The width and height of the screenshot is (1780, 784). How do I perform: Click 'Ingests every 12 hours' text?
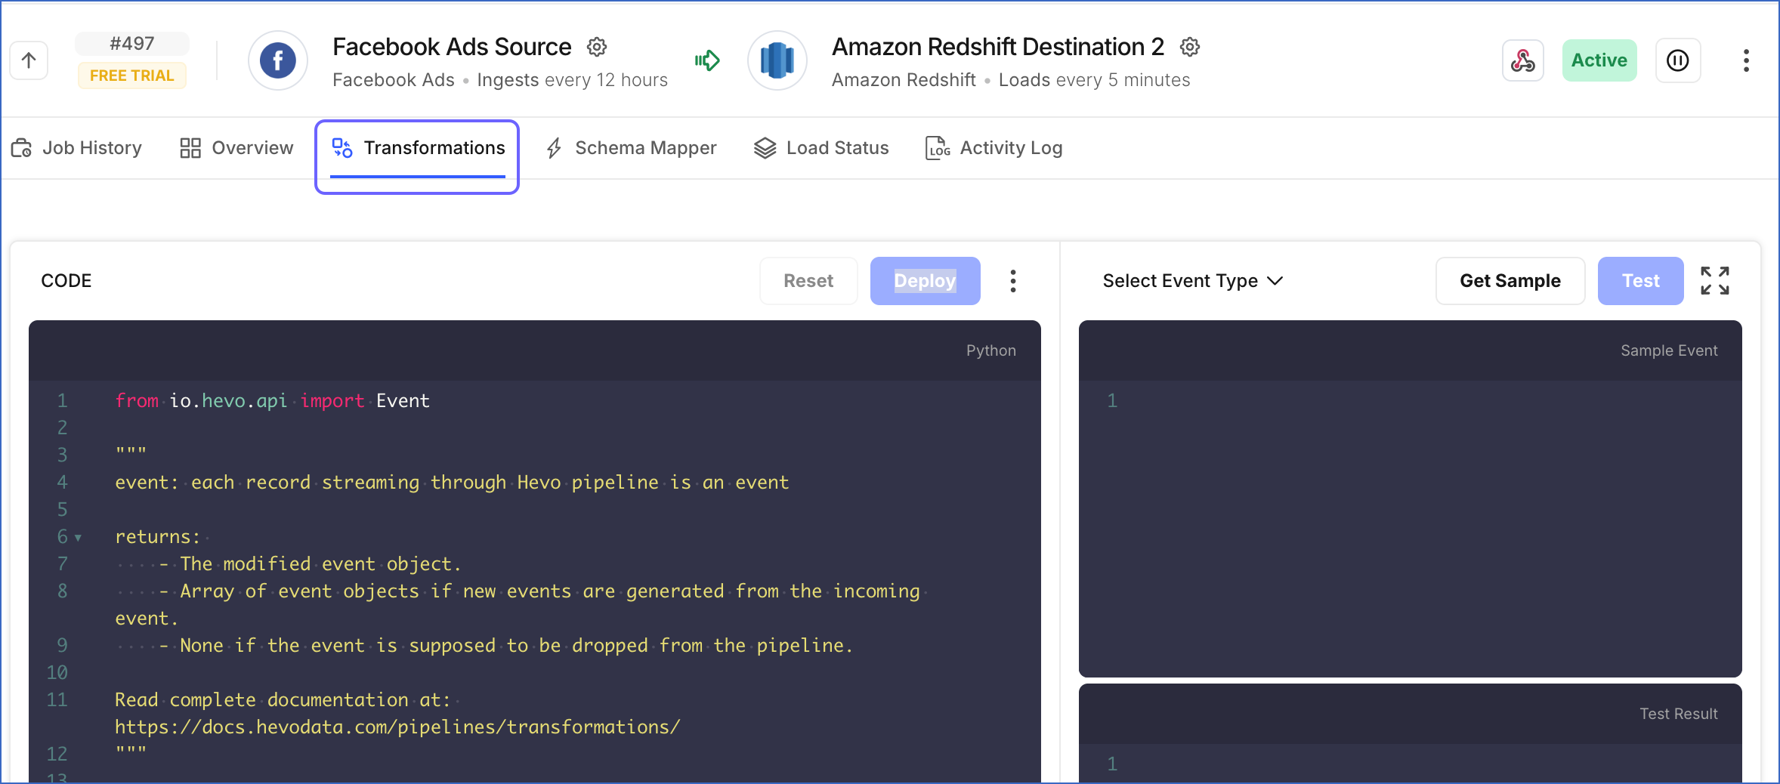pyautogui.click(x=572, y=80)
